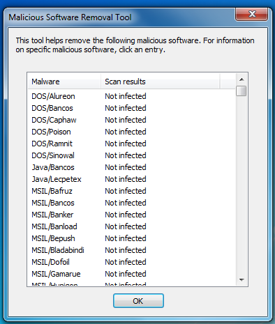Select the DOS/Bancos entry
This screenshot has width=275, height=324.
tap(52, 108)
